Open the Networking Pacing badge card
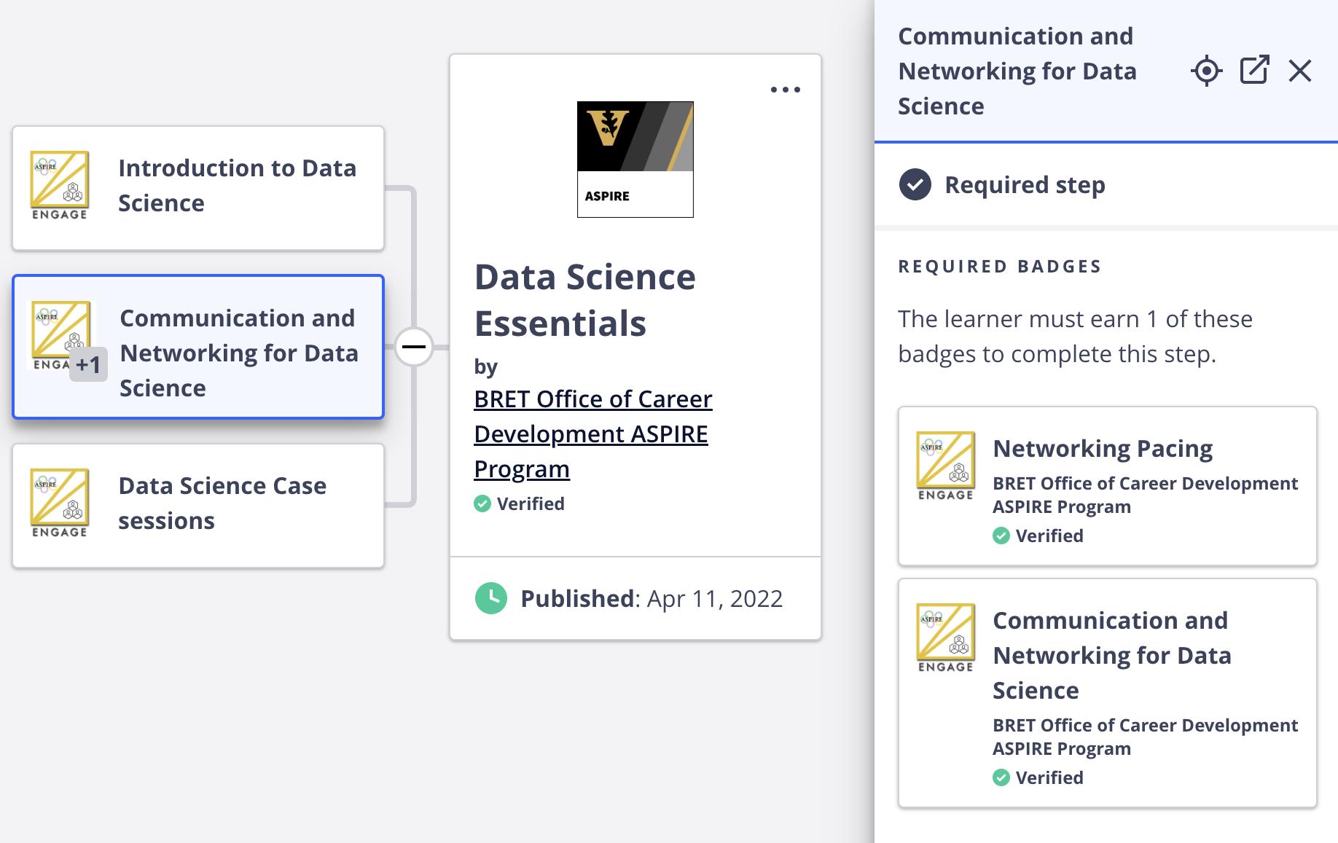 coord(1107,486)
